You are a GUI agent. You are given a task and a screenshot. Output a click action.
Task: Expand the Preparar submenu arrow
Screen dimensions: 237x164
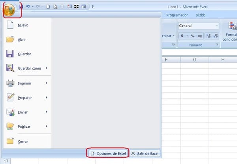pos(47,97)
